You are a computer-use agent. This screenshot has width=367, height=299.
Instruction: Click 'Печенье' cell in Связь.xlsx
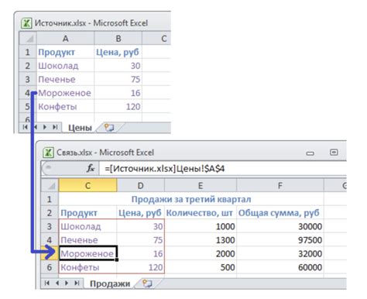[87, 240]
